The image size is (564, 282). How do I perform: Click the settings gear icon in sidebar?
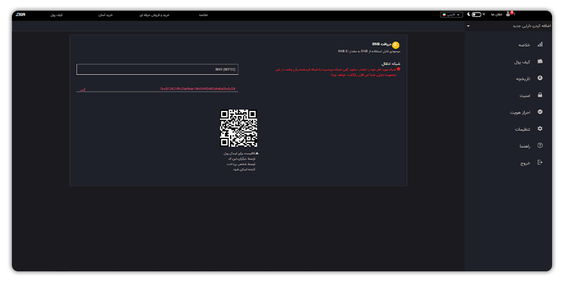coord(540,128)
